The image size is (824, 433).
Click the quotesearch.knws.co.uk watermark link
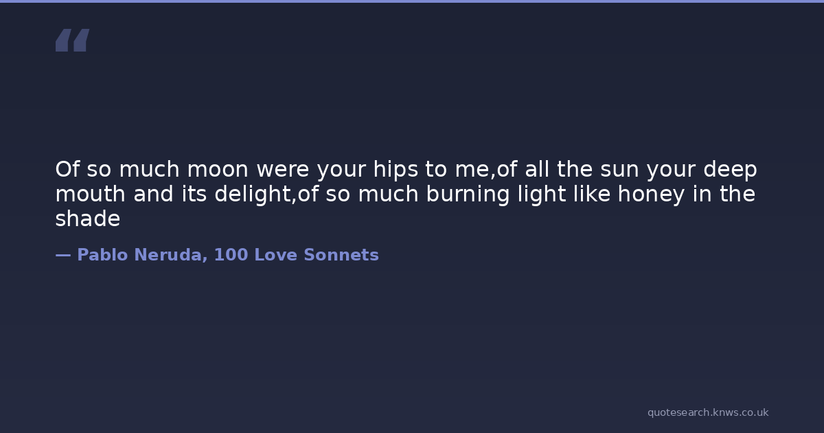tap(707, 412)
